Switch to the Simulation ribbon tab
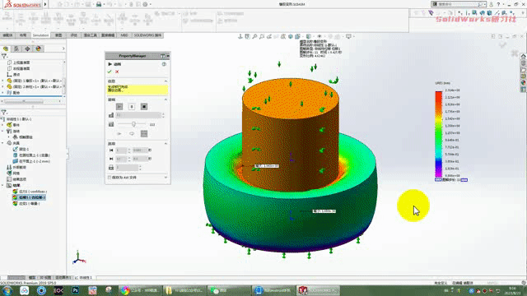527x296 pixels. 40,35
